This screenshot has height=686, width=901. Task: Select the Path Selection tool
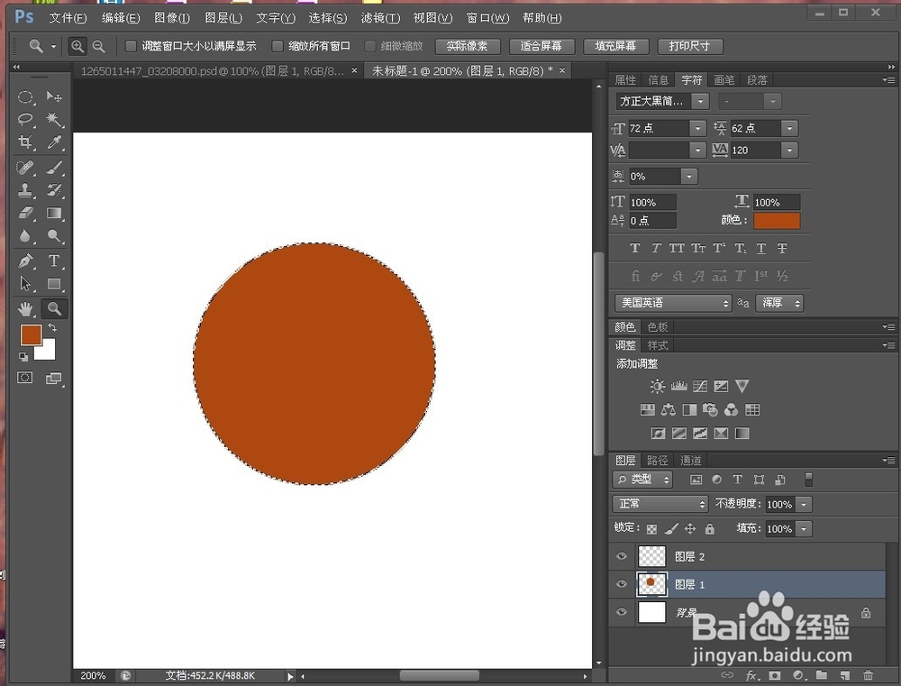(x=24, y=283)
